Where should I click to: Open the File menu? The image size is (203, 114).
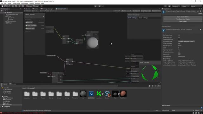point(2,3)
